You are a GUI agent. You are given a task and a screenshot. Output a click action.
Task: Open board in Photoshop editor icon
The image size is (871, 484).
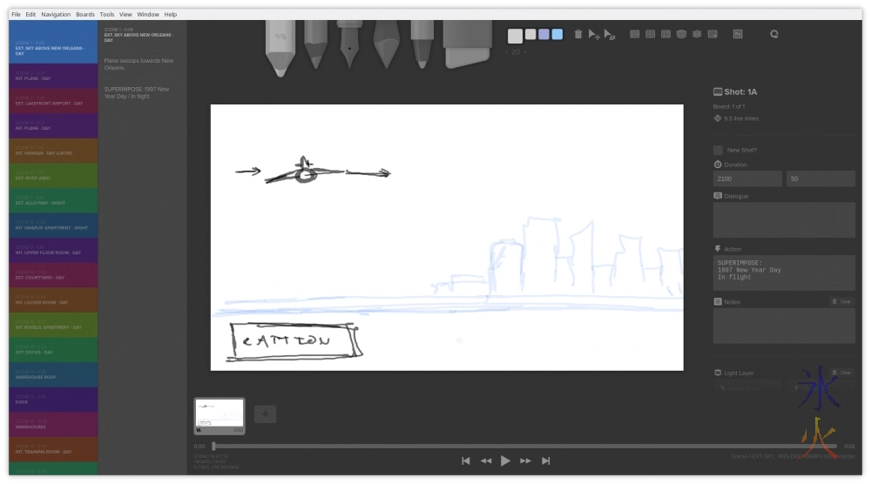coord(738,34)
